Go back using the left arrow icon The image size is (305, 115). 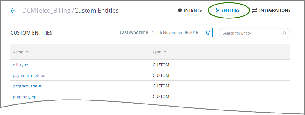(13, 11)
